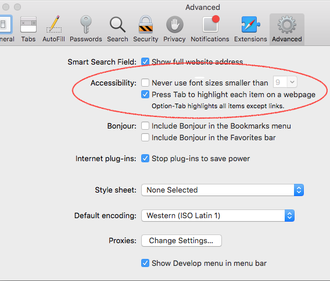Check Include Bonjour in the Favorites bar

point(145,137)
